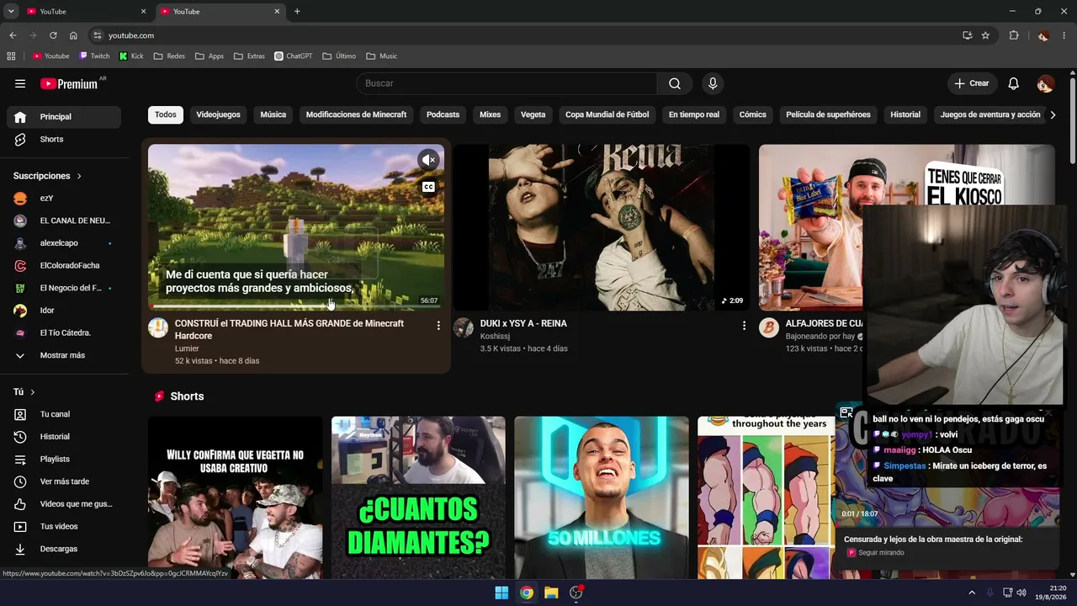
Task: Open the Chrome tab search dropdown
Action: click(11, 12)
